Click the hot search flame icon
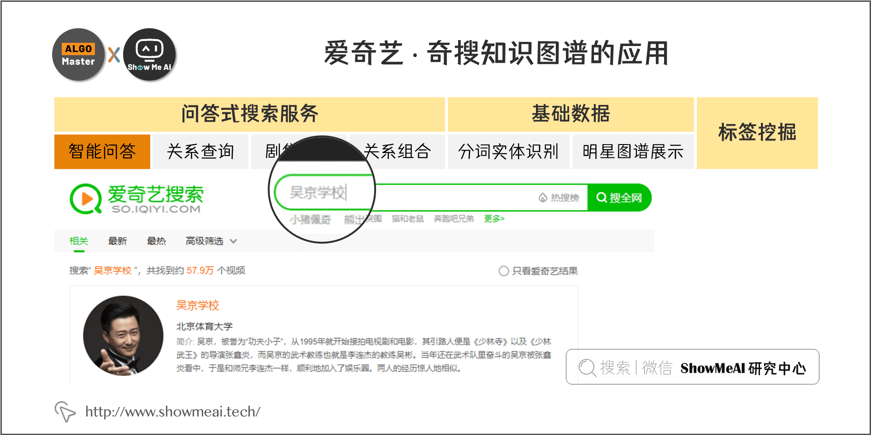This screenshot has height=435, width=871. 543,197
